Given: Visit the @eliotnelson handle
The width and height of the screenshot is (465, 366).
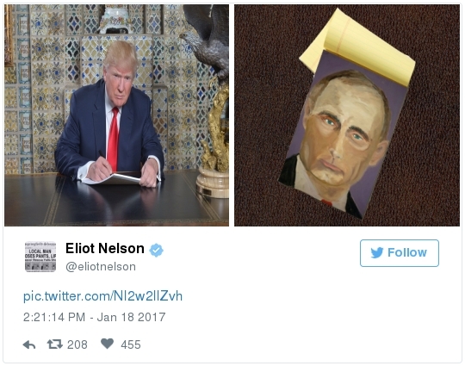Looking at the screenshot, I should [x=101, y=267].
